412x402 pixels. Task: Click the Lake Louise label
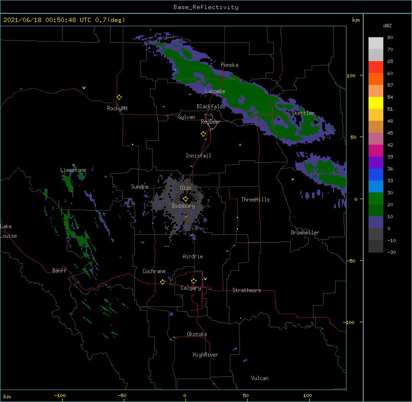point(9,231)
